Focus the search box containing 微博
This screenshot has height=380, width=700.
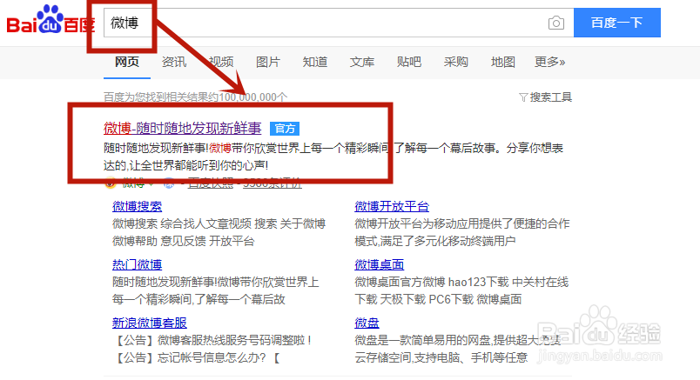click(339, 23)
